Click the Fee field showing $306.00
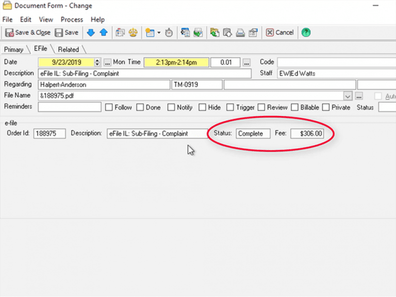Image resolution: width=396 pixels, height=297 pixels. tap(307, 134)
